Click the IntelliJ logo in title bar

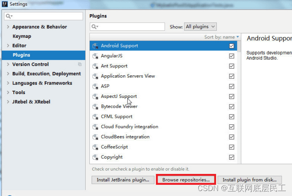[x=5, y=4]
